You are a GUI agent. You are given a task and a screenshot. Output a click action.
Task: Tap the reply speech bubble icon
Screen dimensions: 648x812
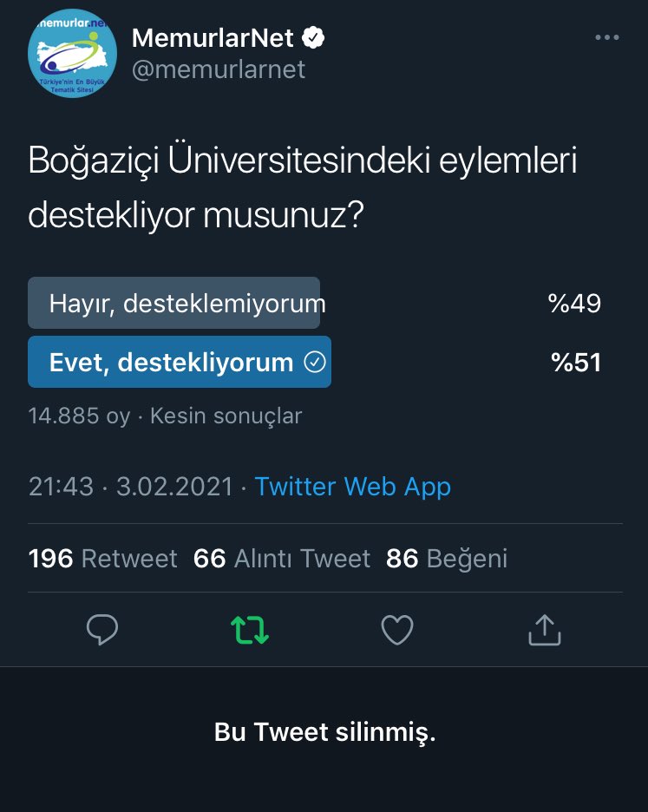102,630
